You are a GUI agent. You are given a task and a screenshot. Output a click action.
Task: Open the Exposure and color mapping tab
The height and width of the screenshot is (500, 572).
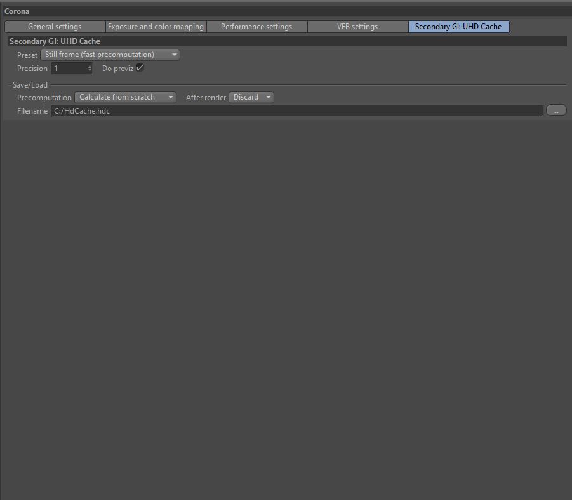(156, 27)
